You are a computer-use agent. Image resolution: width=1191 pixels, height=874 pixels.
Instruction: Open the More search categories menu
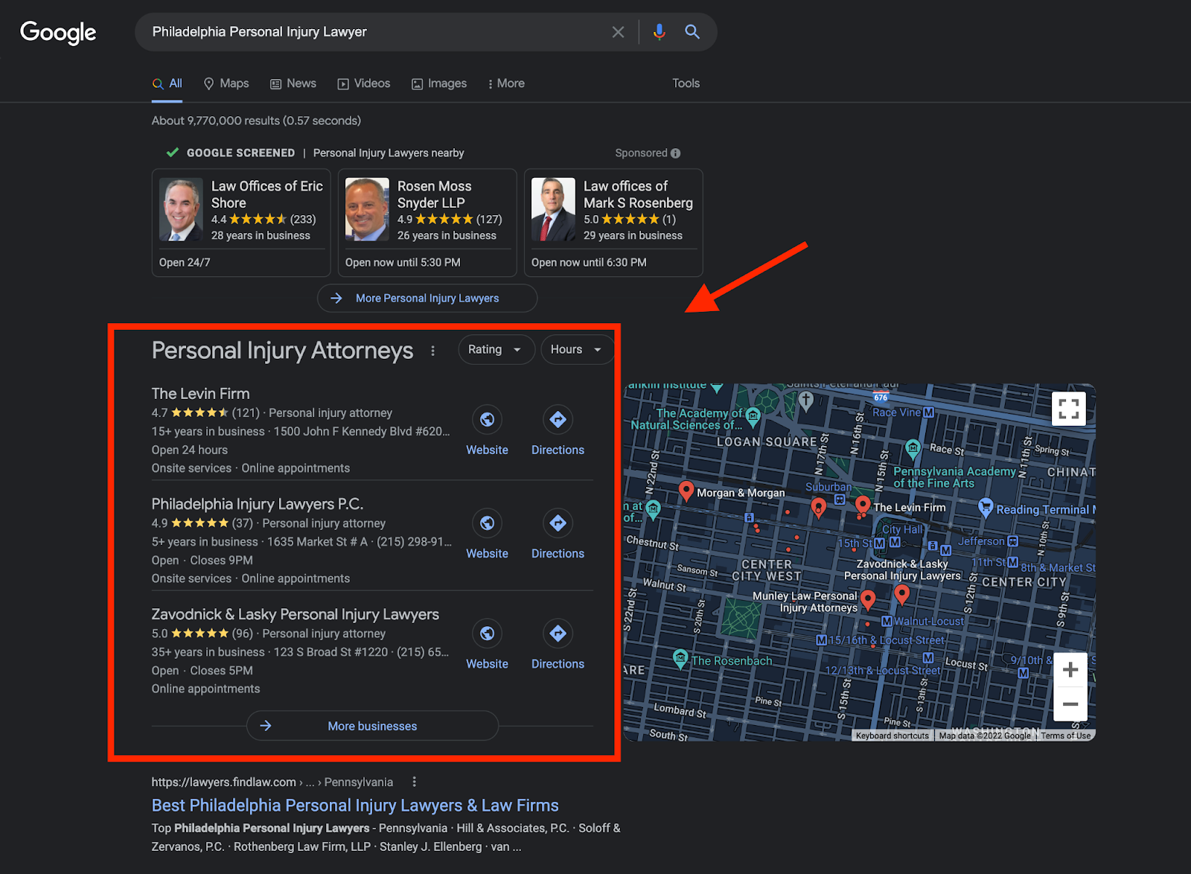point(506,83)
